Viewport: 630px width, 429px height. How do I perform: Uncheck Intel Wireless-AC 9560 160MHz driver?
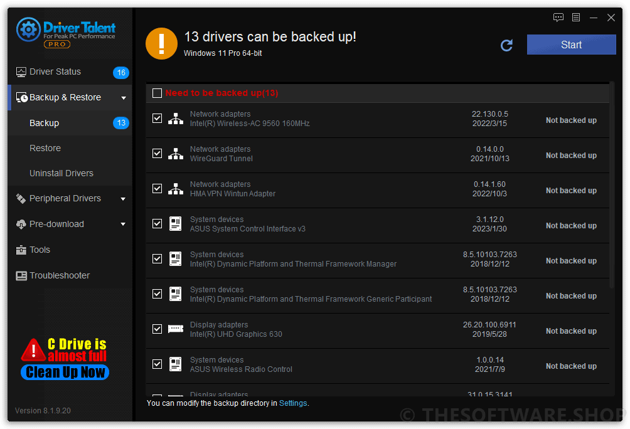pos(157,119)
